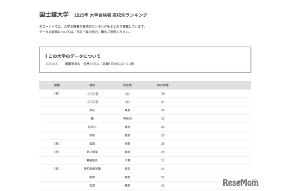Click the date 2025.8.5
Image resolution: width=291 pixels, height=191 pixels.
52,64
